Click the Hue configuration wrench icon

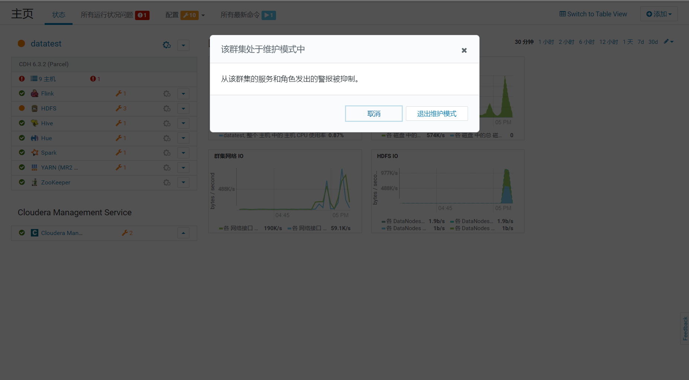tap(121, 138)
